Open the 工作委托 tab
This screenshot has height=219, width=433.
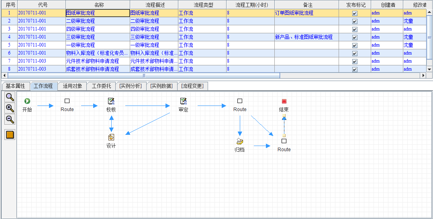[x=101, y=86]
